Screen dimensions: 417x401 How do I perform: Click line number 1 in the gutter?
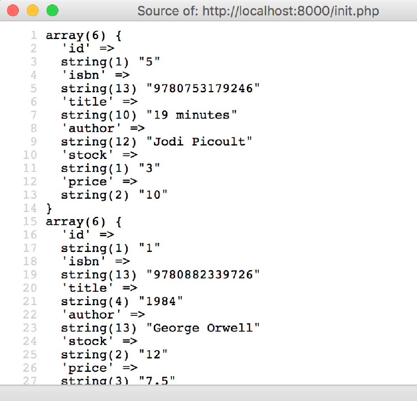click(x=34, y=35)
